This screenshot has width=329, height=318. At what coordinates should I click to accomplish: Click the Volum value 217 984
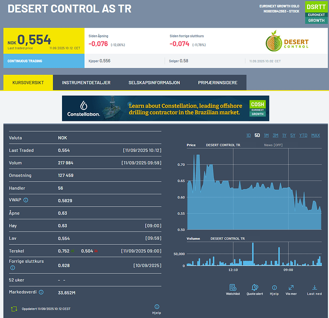[x=65, y=163]
